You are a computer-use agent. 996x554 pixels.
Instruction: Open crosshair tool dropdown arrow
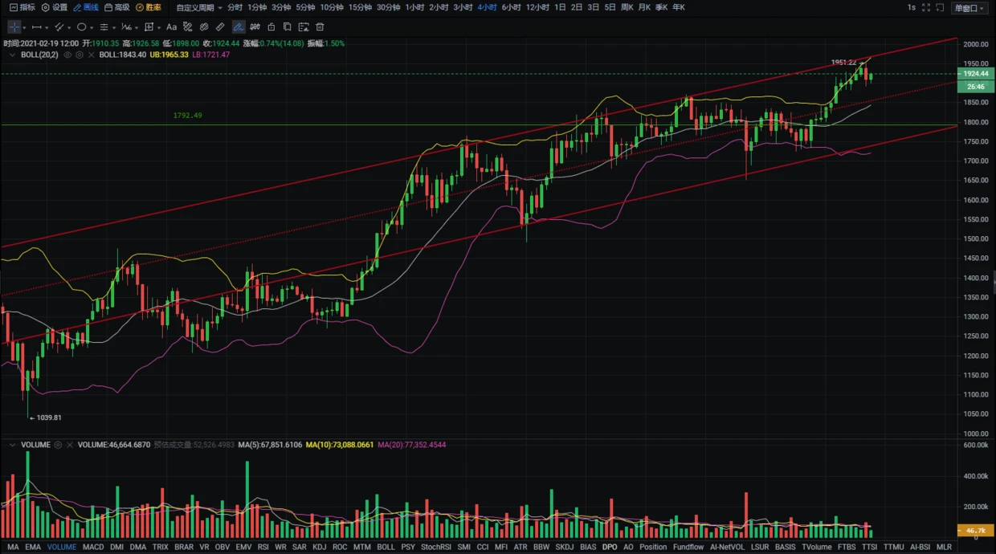(24, 27)
